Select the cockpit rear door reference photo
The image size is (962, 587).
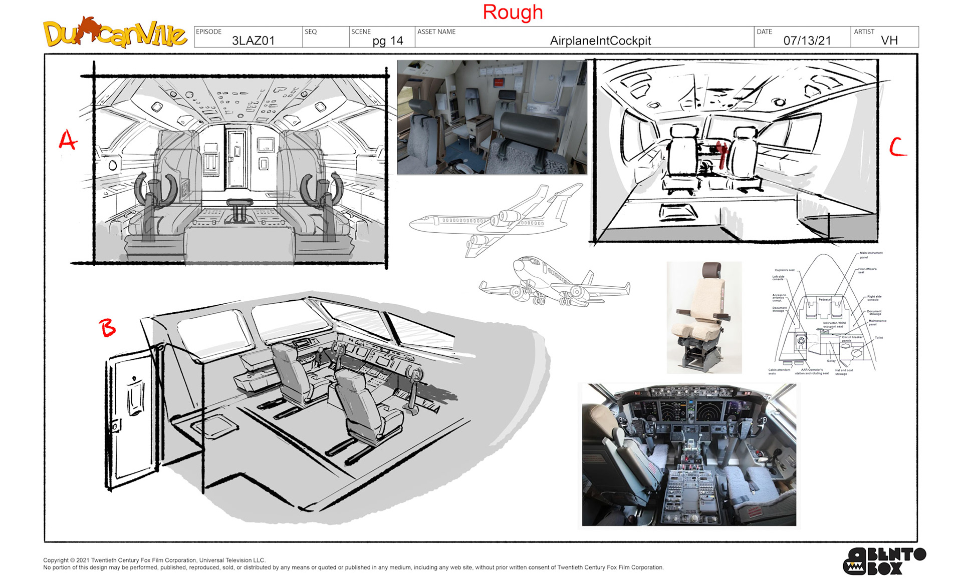[492, 117]
